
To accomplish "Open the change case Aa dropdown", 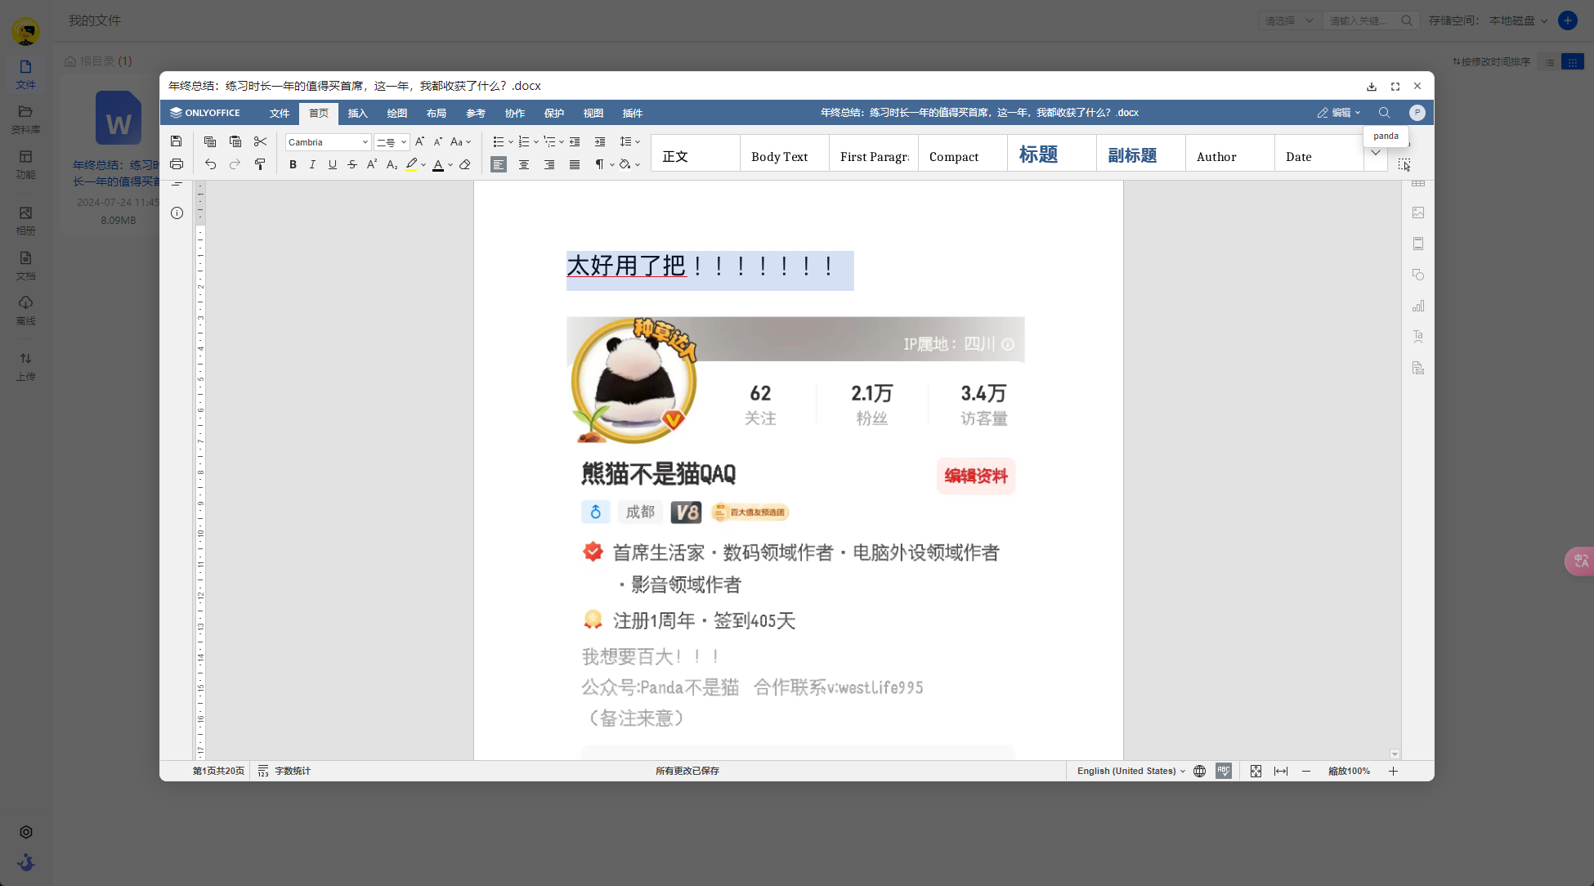I will pyautogui.click(x=460, y=141).
